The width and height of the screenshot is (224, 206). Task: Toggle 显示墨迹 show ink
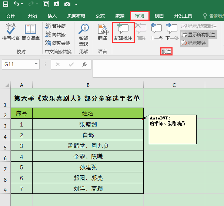tap(194, 43)
